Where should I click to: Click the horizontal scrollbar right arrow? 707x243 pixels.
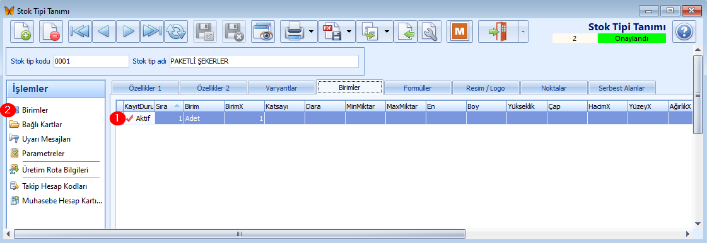(x=687, y=234)
